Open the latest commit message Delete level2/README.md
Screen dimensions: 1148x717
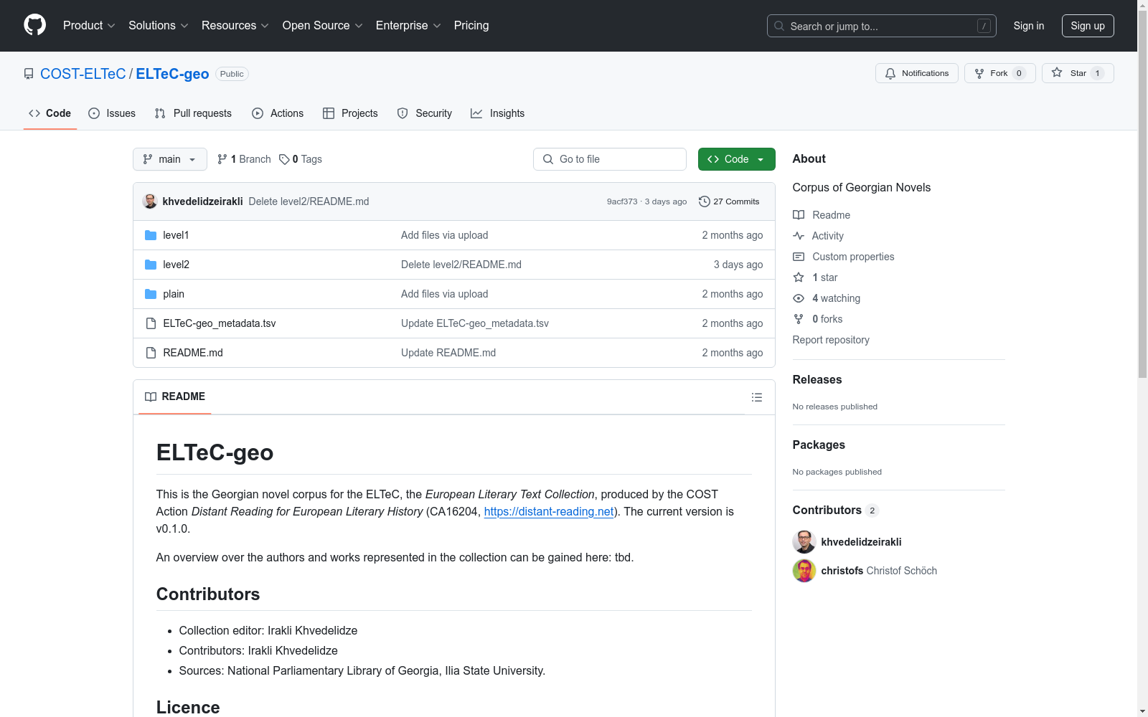(x=309, y=201)
